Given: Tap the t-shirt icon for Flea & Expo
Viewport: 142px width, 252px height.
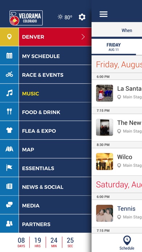Looking at the screenshot, I should [x=9, y=130].
